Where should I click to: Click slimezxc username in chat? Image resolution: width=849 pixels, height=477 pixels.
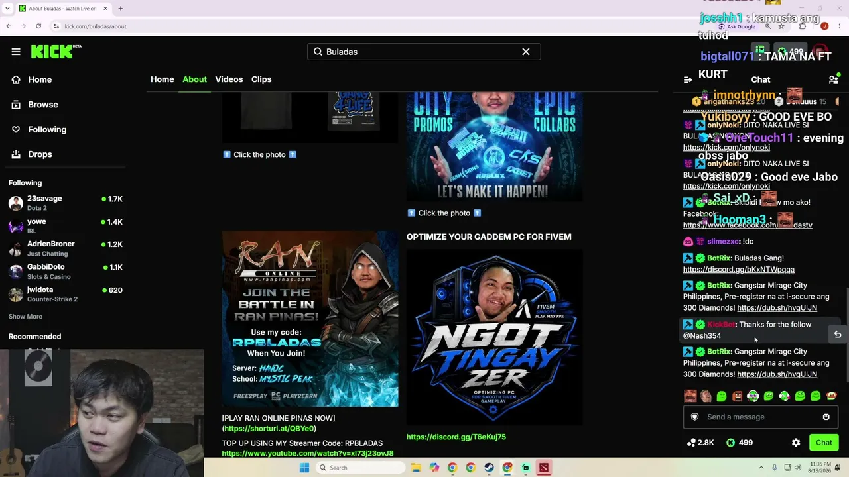coord(723,242)
